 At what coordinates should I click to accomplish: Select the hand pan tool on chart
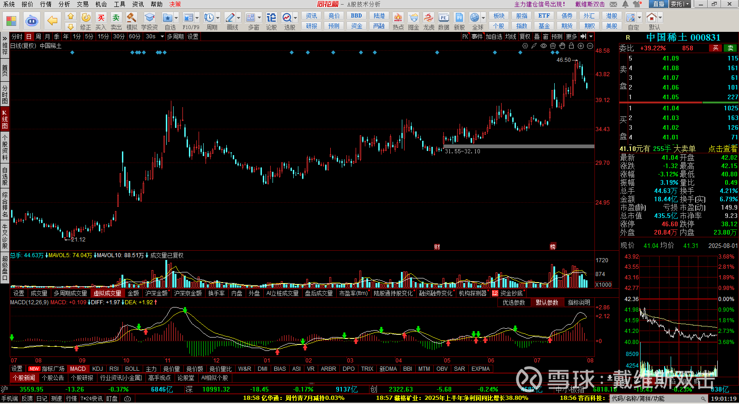(562, 46)
